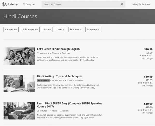Viewport: 155px width, 126px height.
Task: Open the Udemy for Business link
Action: click(141, 4)
